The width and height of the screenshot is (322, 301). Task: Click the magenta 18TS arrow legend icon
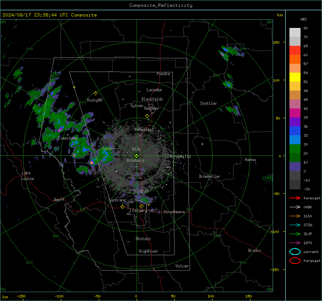[x=295, y=243]
